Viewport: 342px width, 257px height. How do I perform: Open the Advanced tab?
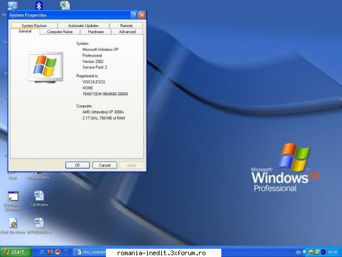127,32
